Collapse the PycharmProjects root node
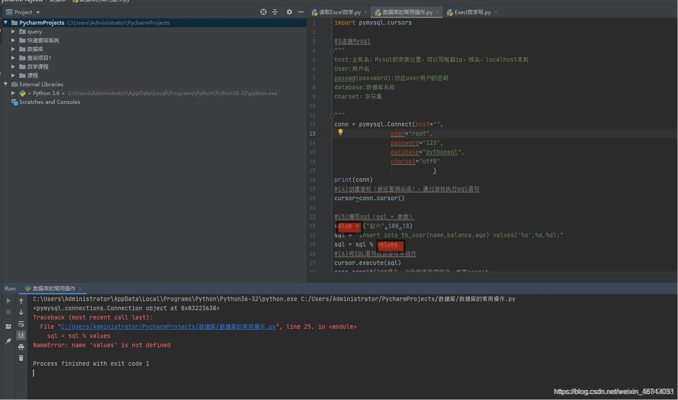The width and height of the screenshot is (678, 400). point(5,22)
